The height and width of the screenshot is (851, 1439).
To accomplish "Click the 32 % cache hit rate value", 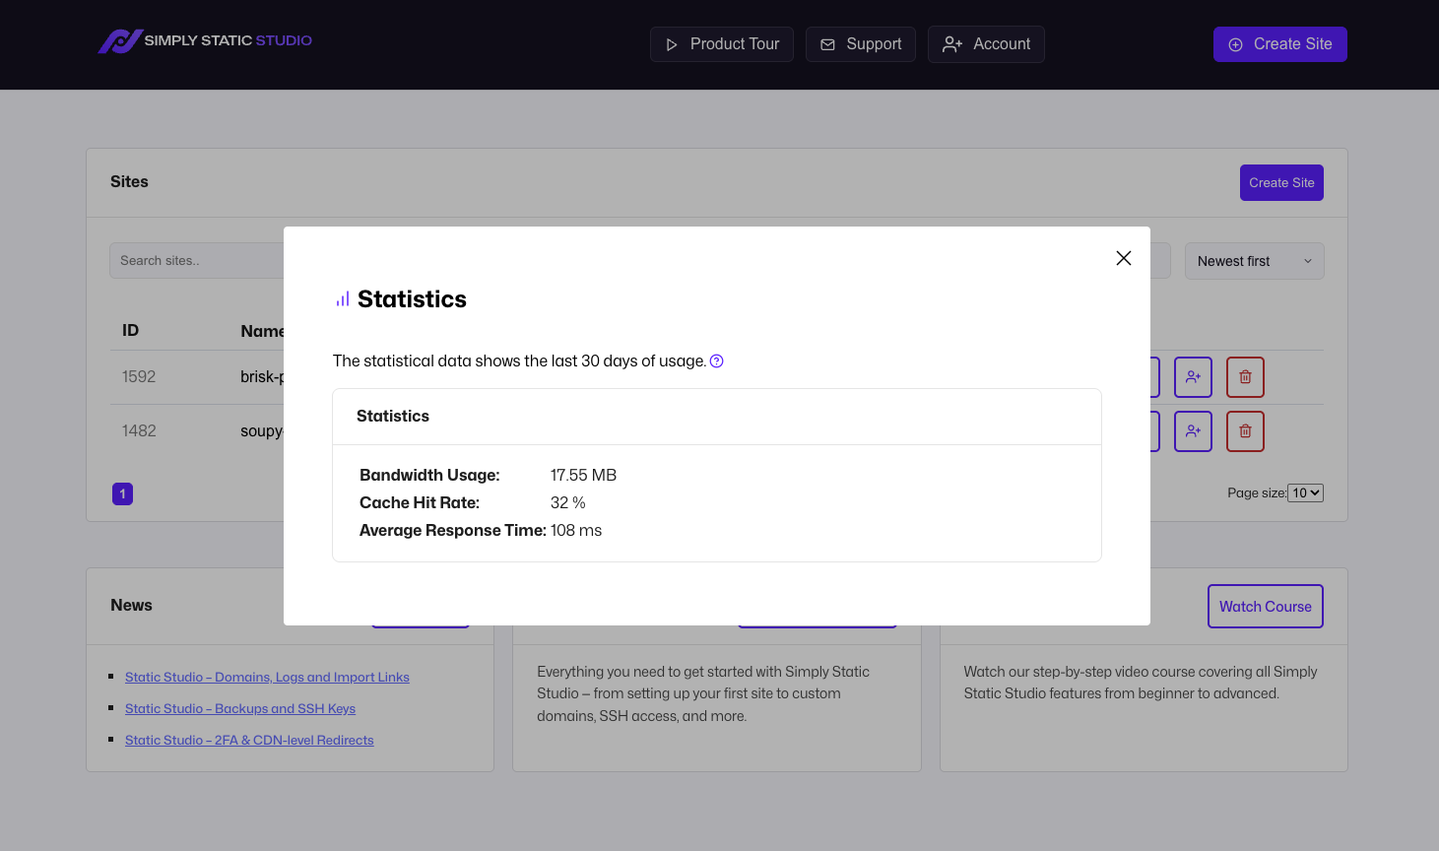I will 568,503.
